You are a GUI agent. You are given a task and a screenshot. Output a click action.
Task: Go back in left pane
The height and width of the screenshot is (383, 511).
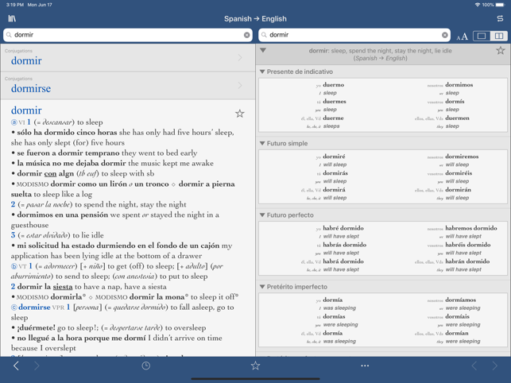tap(16, 366)
